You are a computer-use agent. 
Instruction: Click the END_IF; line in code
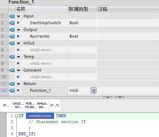click(27, 134)
